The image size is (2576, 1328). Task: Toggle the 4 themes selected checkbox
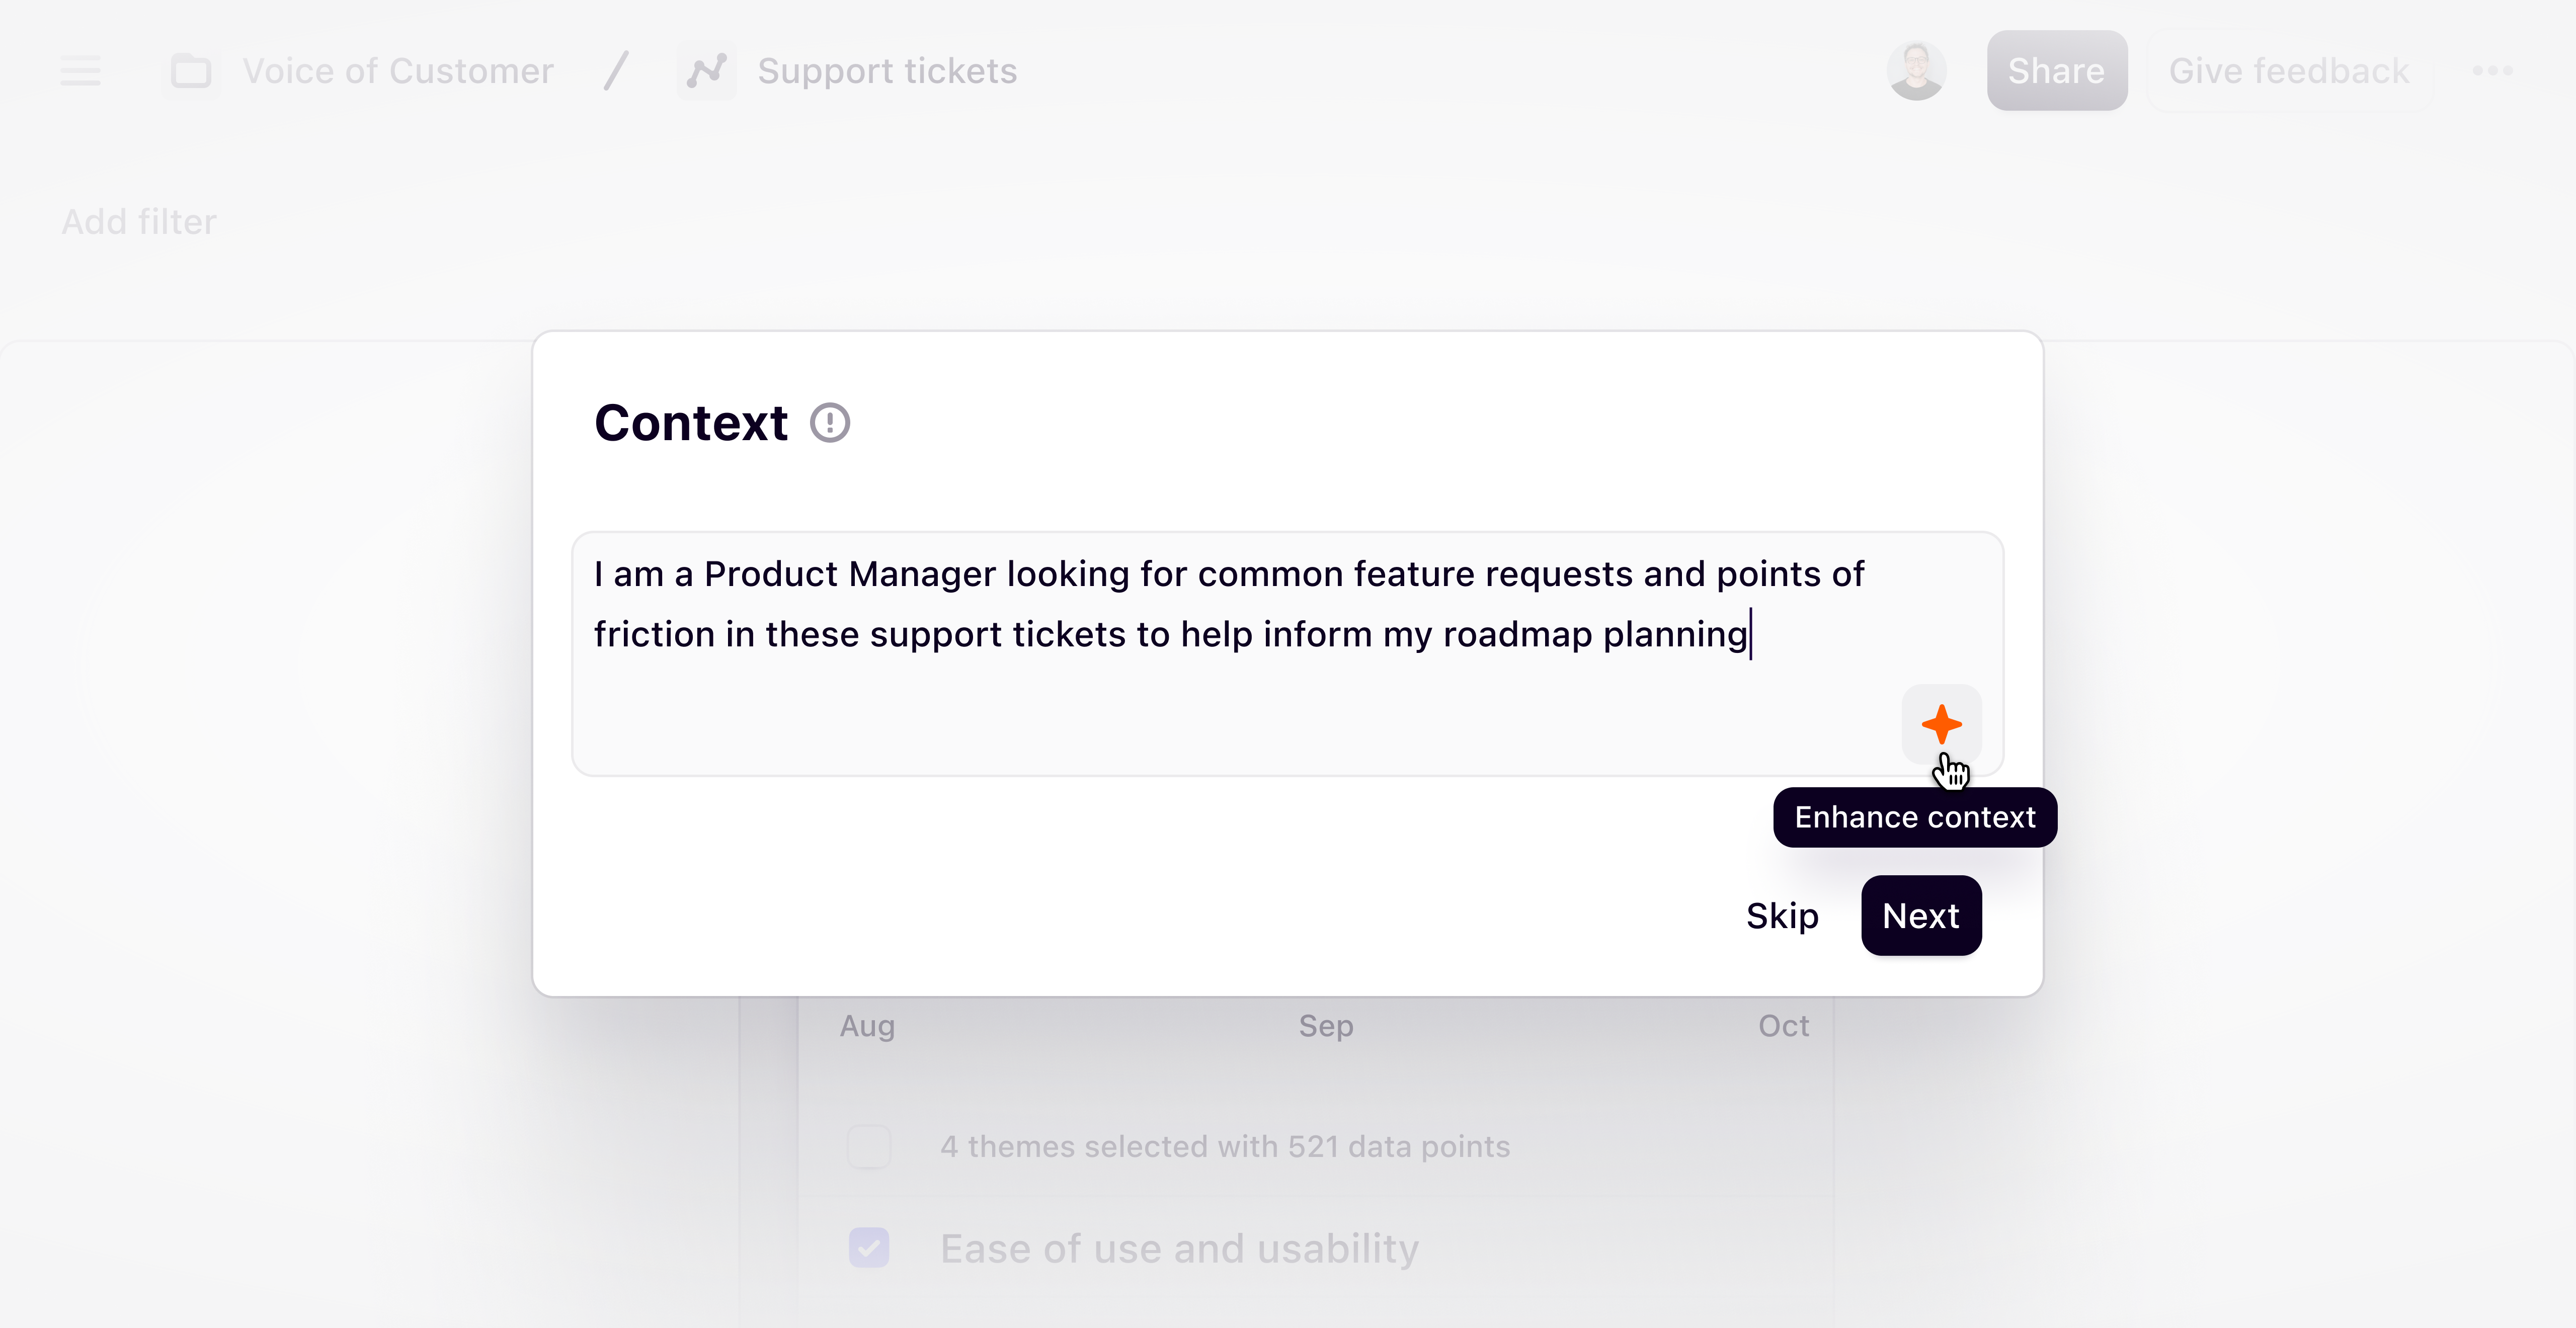868,1146
